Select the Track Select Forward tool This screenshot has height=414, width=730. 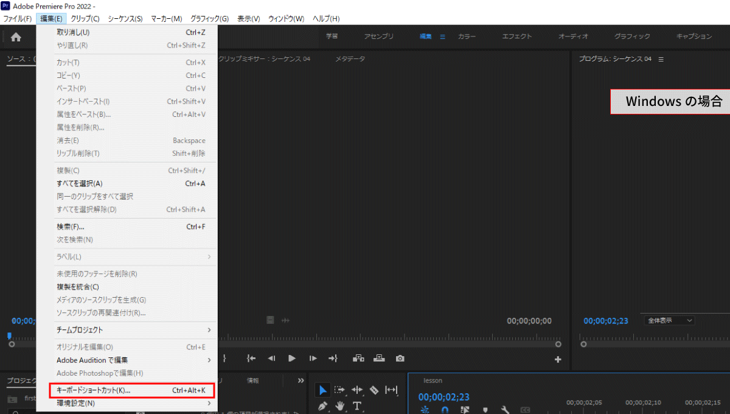tap(340, 390)
